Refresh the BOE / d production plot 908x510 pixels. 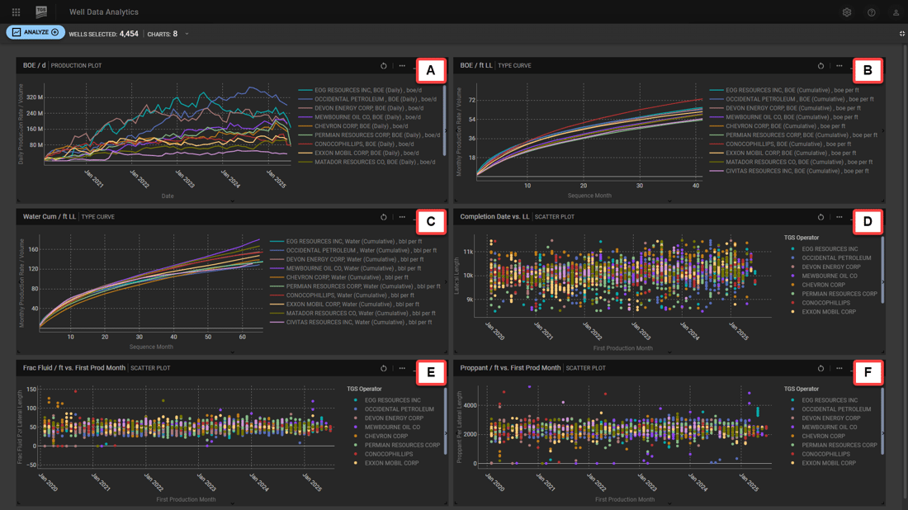pos(384,66)
